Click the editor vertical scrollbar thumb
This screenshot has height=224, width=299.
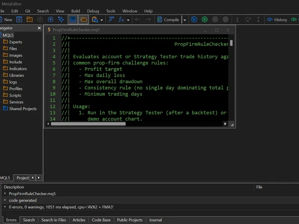tap(231, 43)
